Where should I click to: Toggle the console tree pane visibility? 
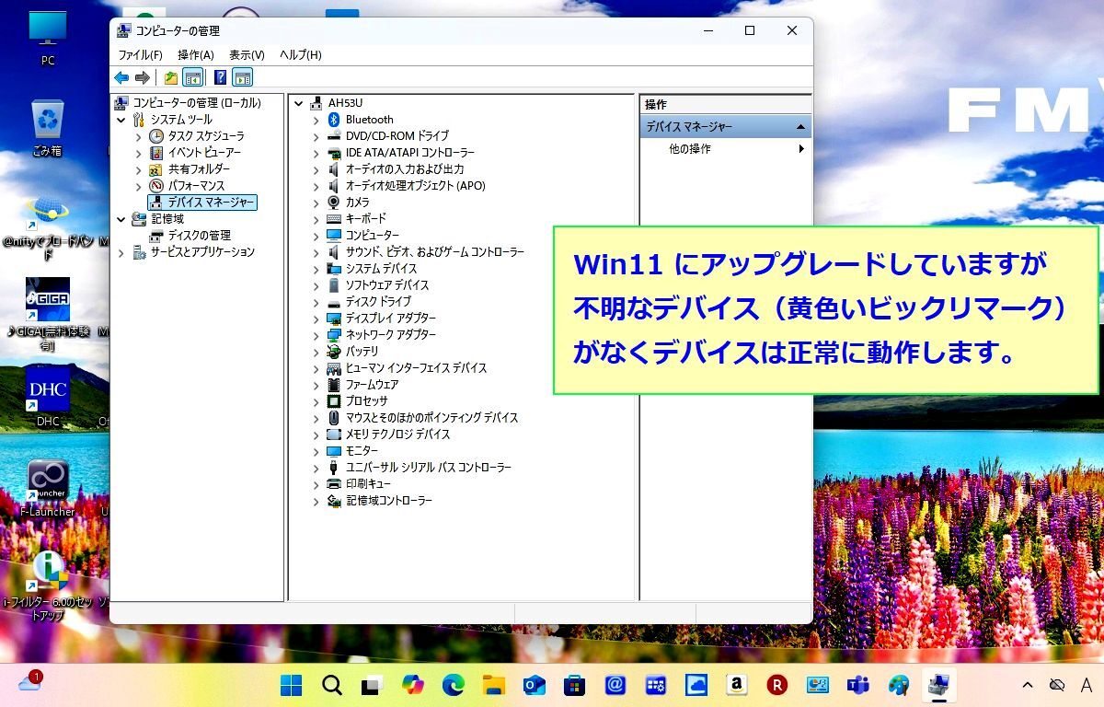click(x=193, y=76)
